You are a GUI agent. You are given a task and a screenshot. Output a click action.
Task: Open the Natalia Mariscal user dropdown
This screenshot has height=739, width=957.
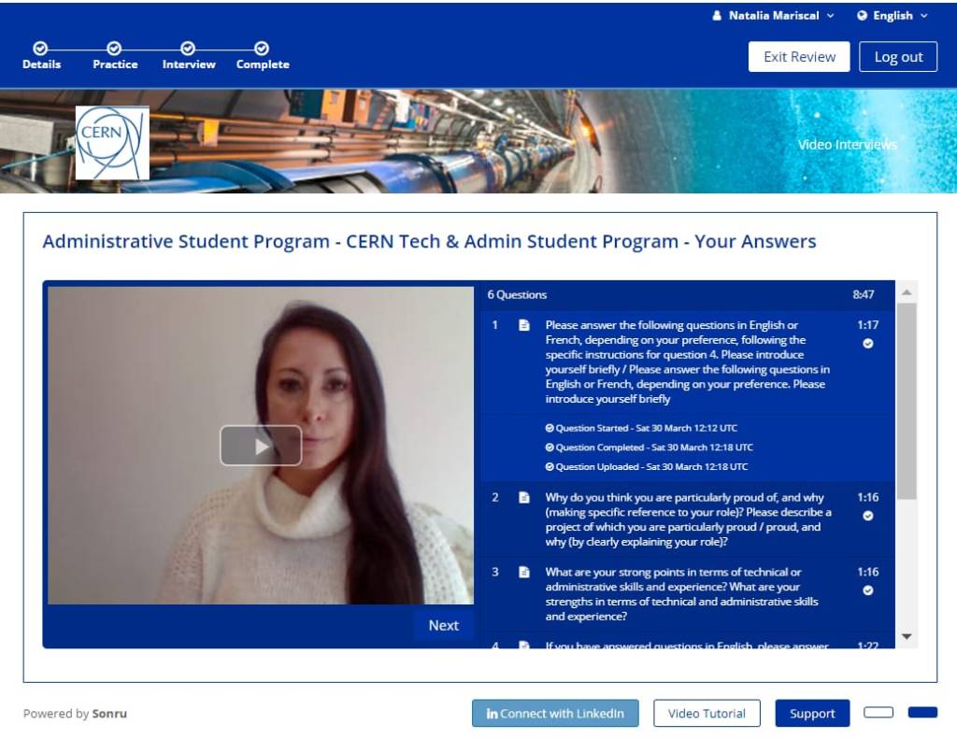point(773,16)
